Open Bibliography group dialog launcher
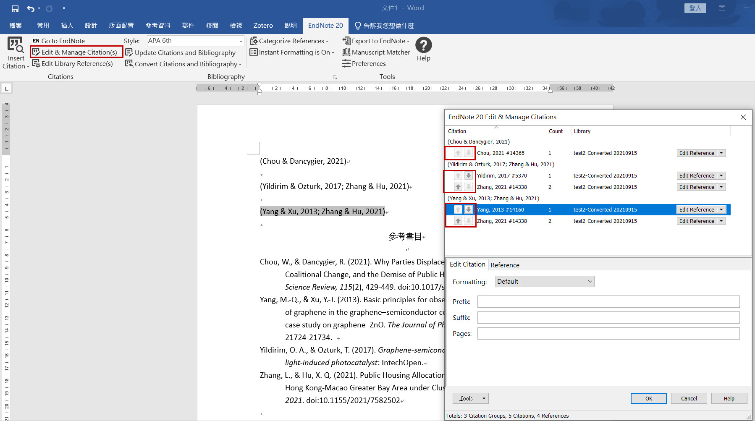 tap(335, 77)
